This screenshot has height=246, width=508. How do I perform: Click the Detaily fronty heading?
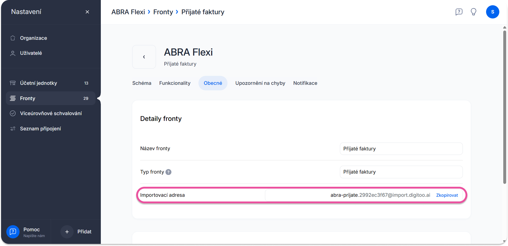pos(161,119)
